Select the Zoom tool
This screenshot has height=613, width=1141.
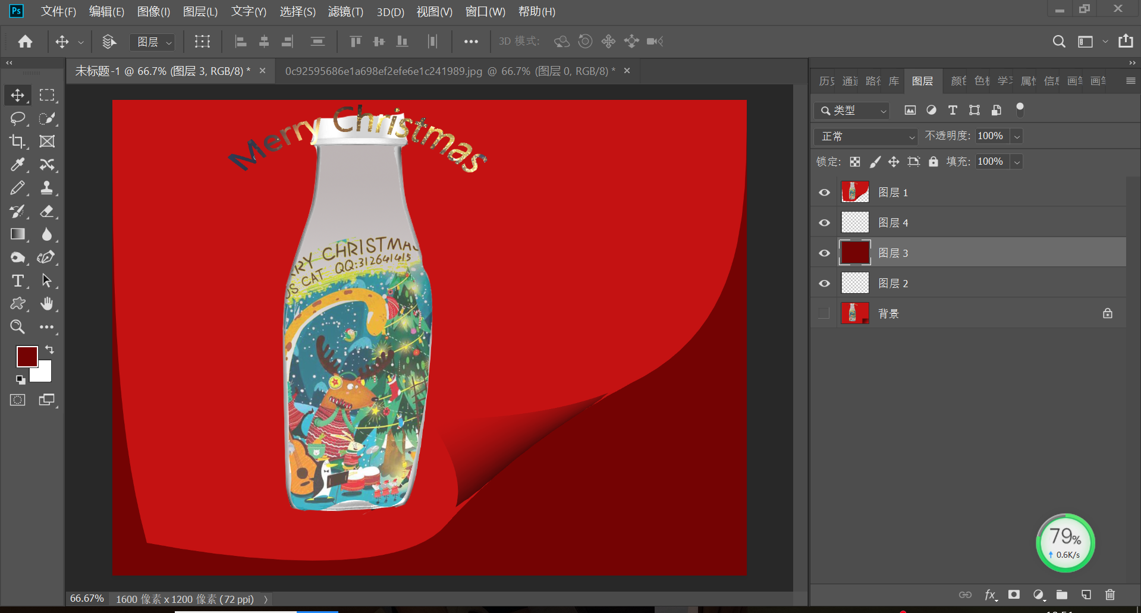[x=17, y=327]
